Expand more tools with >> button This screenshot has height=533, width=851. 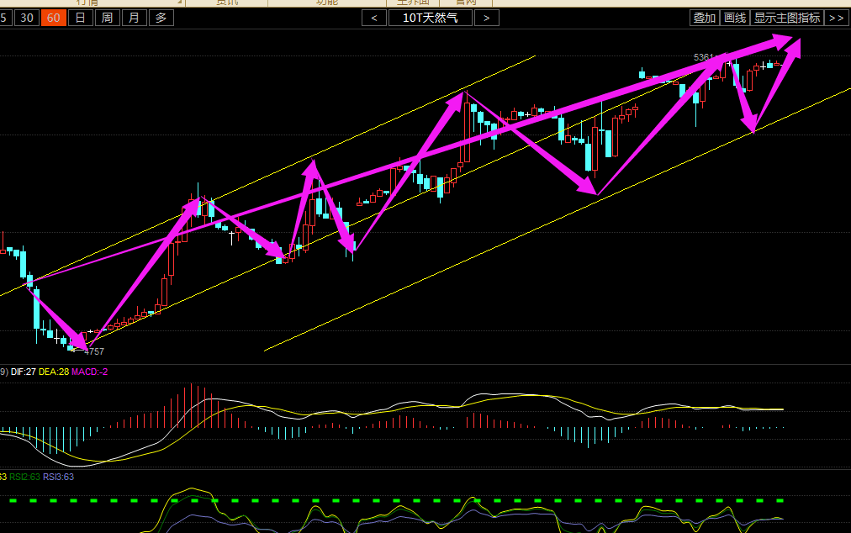pyautogui.click(x=836, y=18)
